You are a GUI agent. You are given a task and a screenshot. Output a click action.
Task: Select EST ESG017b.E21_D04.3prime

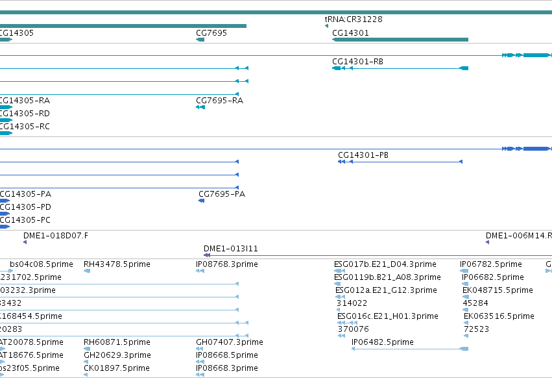coord(385,264)
